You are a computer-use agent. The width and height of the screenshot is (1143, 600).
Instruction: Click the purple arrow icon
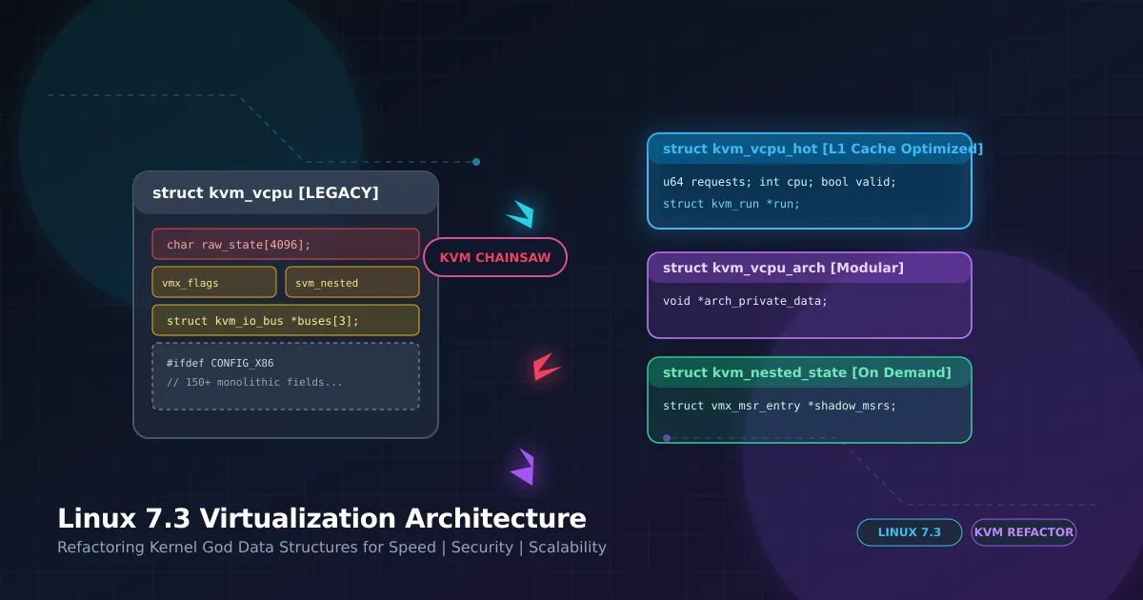coord(523,467)
